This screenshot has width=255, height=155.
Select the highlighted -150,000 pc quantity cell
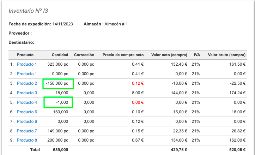pyautogui.click(x=58, y=84)
